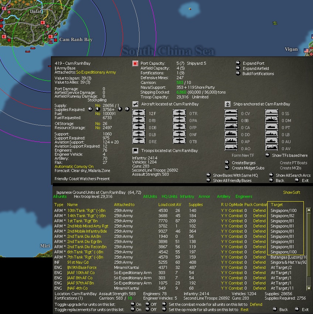Turn Off replacements for all listed units
The height and width of the screenshot is (314, 313).
coord(154,310)
